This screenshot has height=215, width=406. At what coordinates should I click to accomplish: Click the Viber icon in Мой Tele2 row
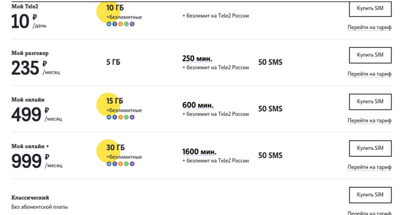point(132,24)
